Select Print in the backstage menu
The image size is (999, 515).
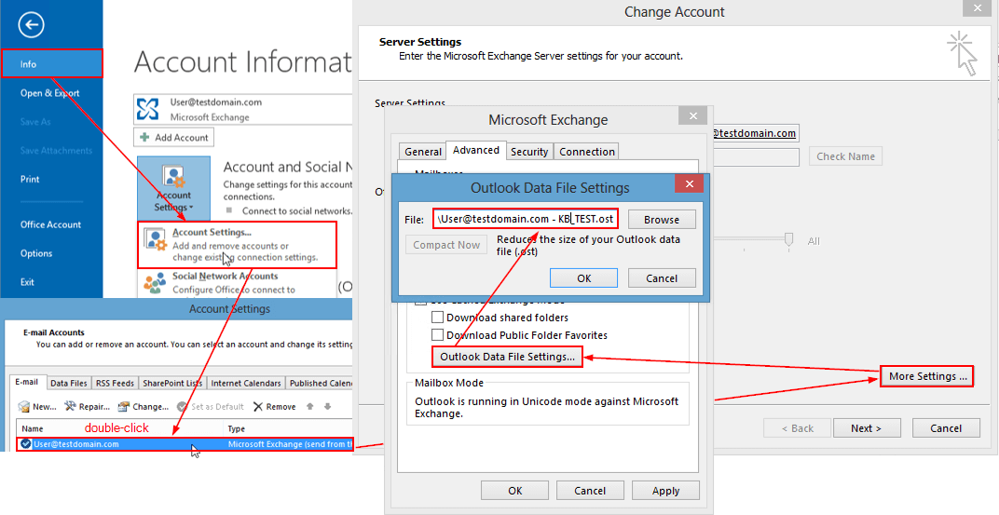(x=29, y=179)
